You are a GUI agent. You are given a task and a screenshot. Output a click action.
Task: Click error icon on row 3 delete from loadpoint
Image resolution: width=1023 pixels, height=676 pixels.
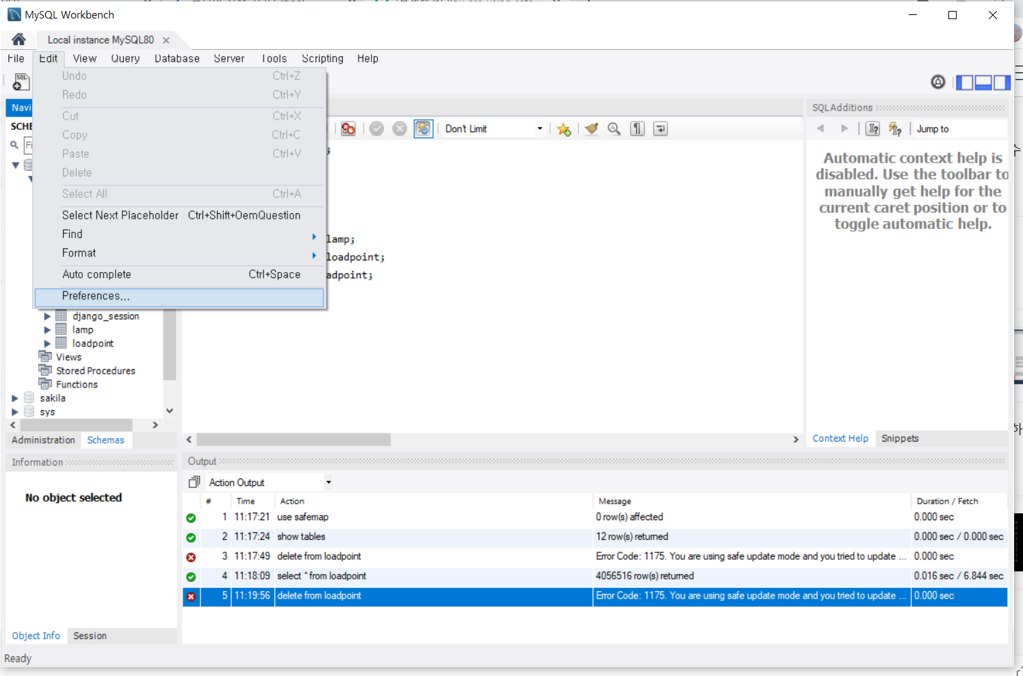(191, 558)
